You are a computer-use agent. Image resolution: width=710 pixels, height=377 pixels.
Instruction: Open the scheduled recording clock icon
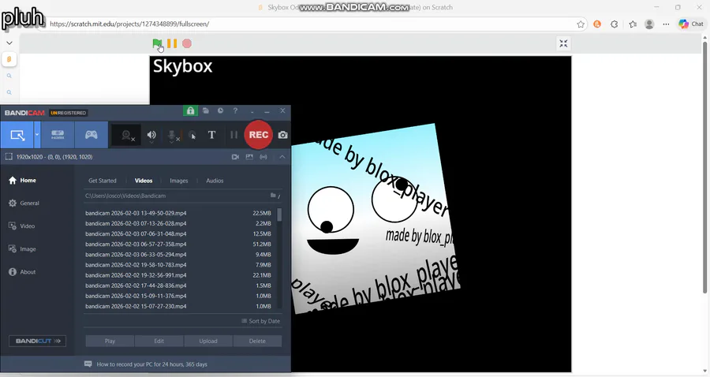click(x=220, y=111)
